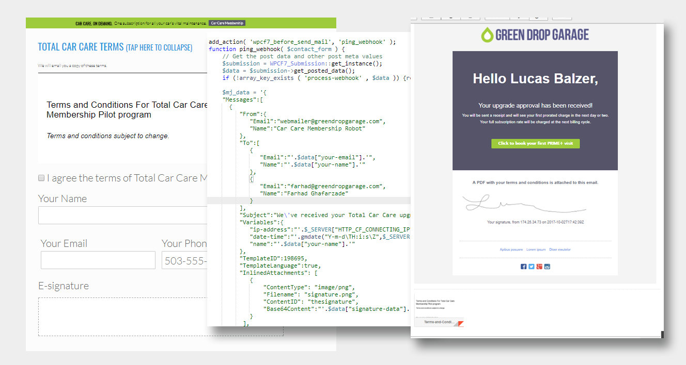Click the 'function ping_webhook' code line
686x365 pixels.
point(276,49)
